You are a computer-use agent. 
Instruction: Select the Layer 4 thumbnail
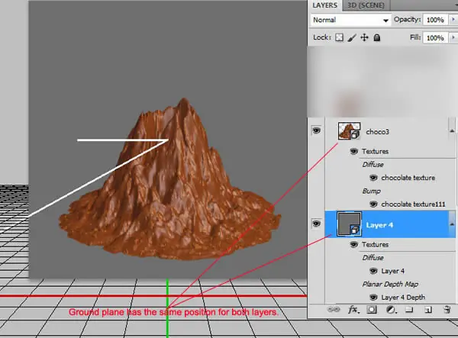tap(349, 224)
